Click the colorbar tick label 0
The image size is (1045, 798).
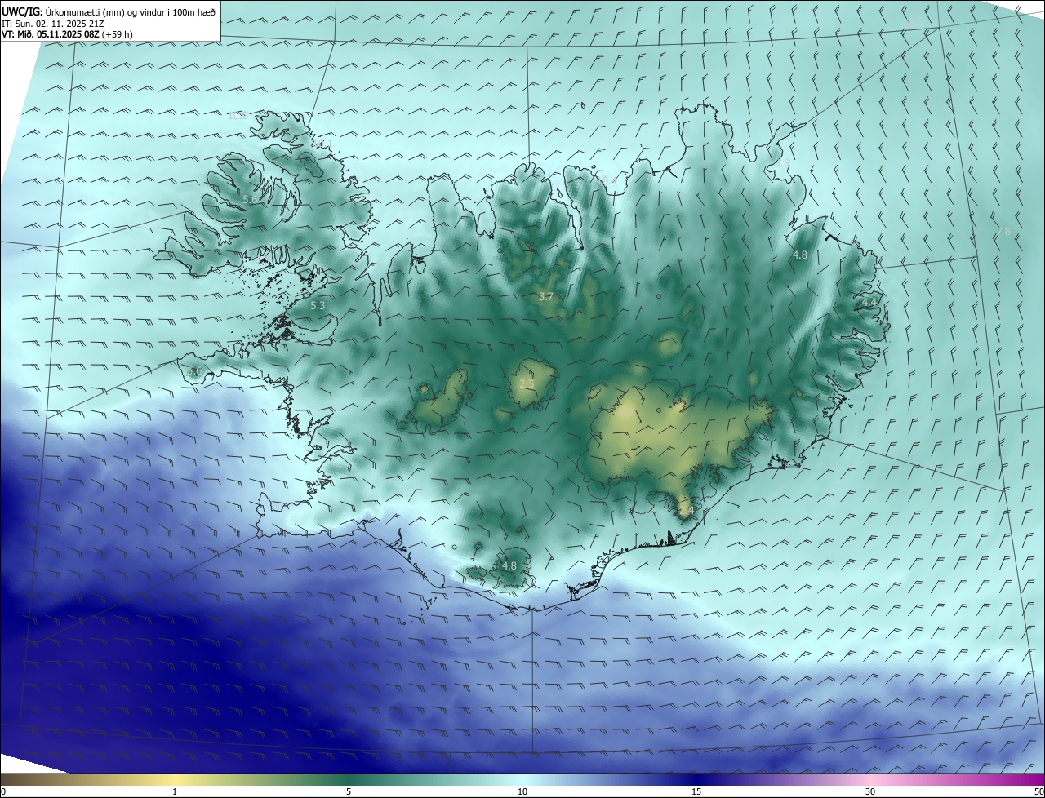(x=3, y=791)
